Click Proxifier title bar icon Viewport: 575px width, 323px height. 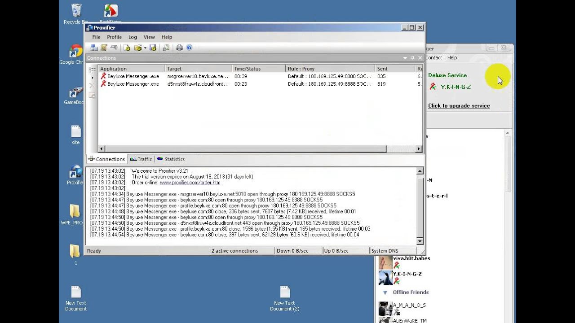pos(90,28)
